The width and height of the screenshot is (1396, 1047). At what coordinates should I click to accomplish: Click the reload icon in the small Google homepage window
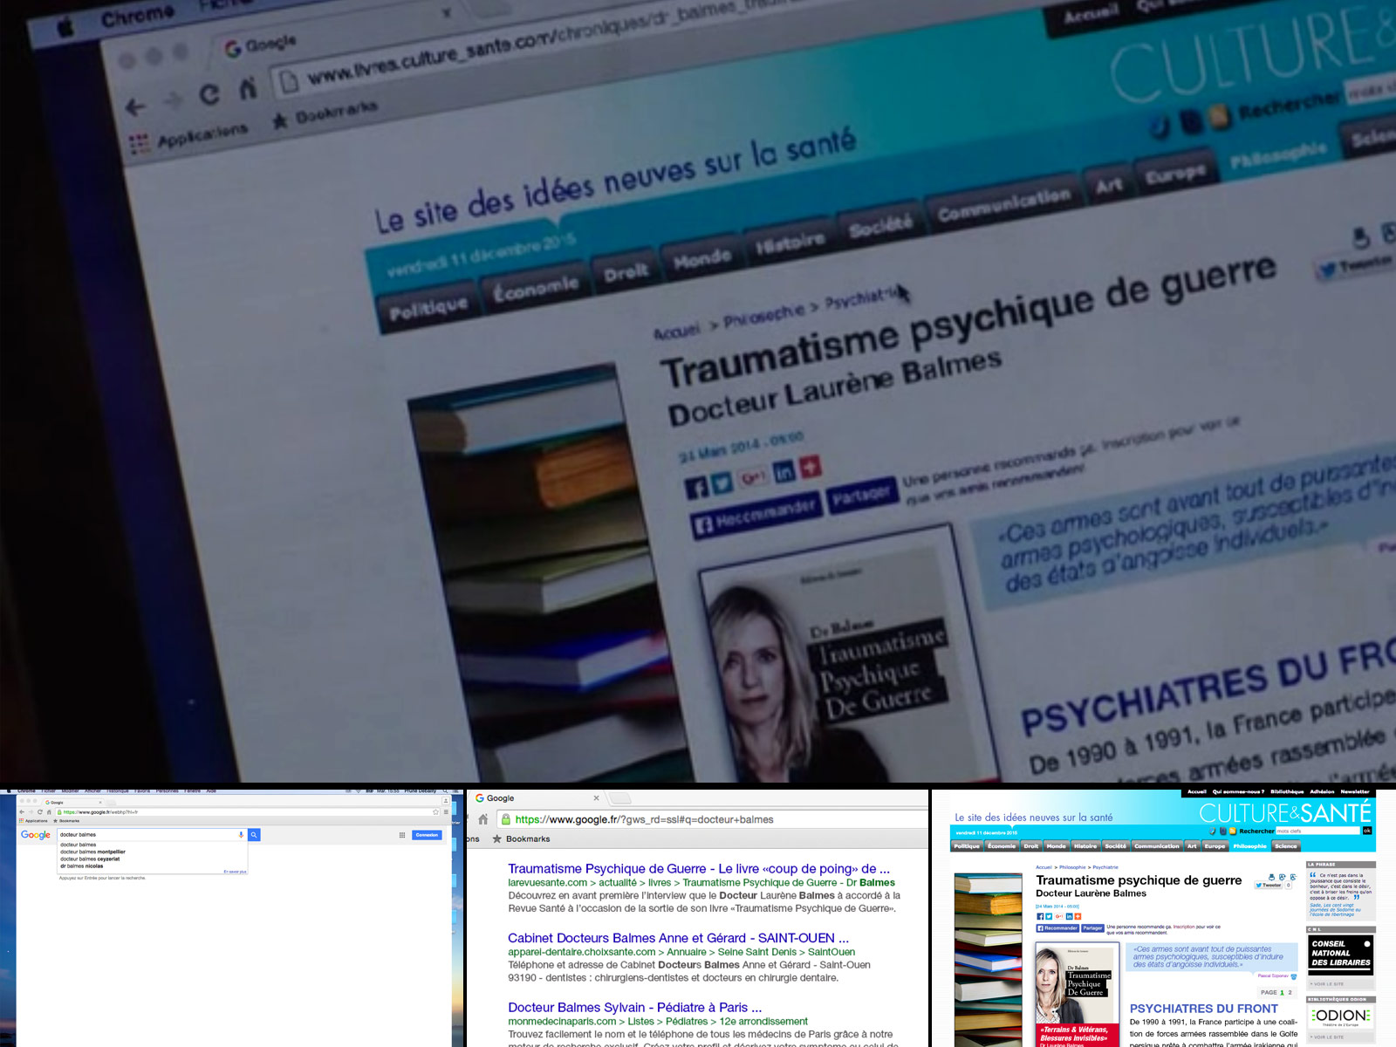tap(40, 812)
